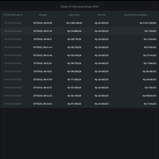Viewport: 159px width, 159px height.
Task: Open the session ID in the 08.45.34 row
Action: pyautogui.click(x=13, y=87)
